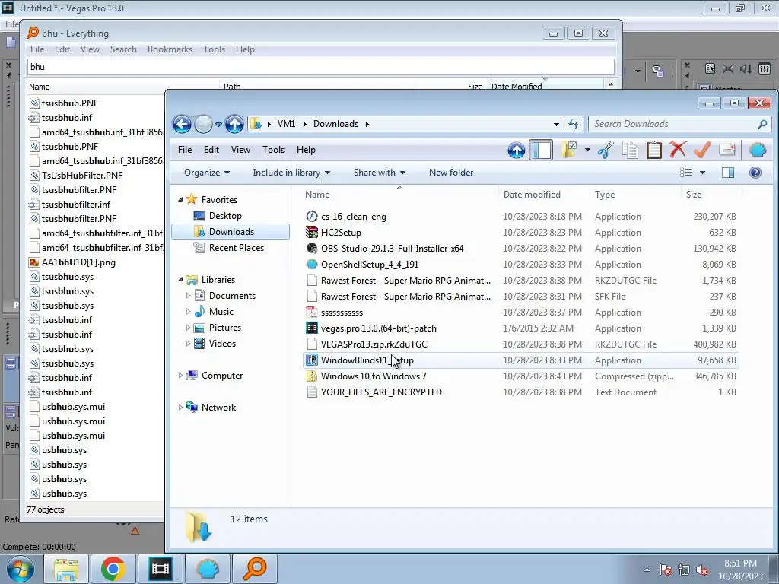Copy selection with the pages icon
779x584 pixels.
click(630, 150)
